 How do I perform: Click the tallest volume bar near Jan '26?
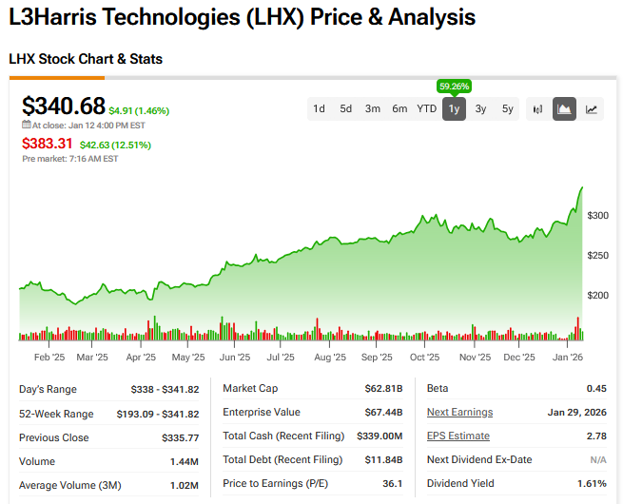(x=576, y=328)
